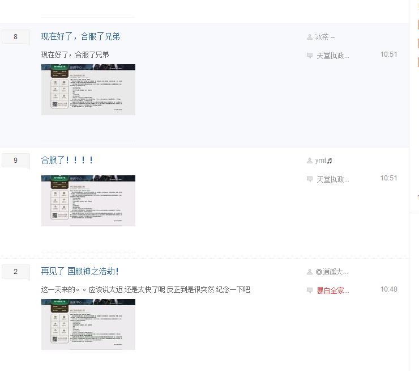Enlarge the thumbnail under 现在好了,合服了兄弟
The width and height of the screenshot is (419, 371).
[x=88, y=90]
